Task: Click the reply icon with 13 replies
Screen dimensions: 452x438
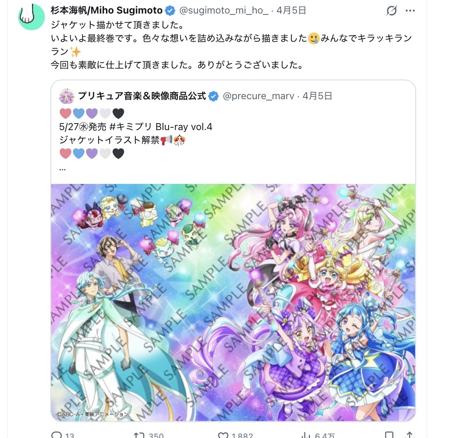Action: click(56, 435)
